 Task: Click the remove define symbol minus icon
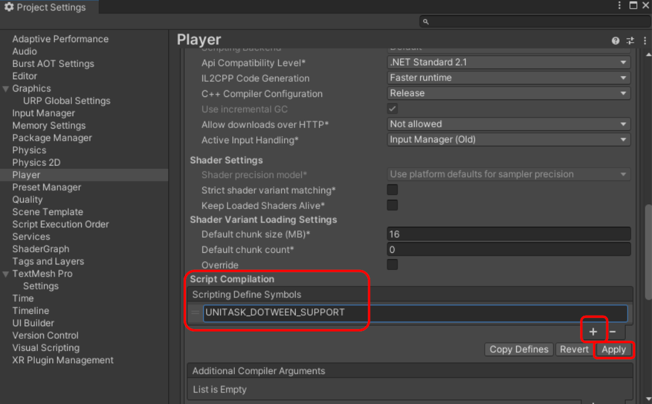(x=613, y=331)
